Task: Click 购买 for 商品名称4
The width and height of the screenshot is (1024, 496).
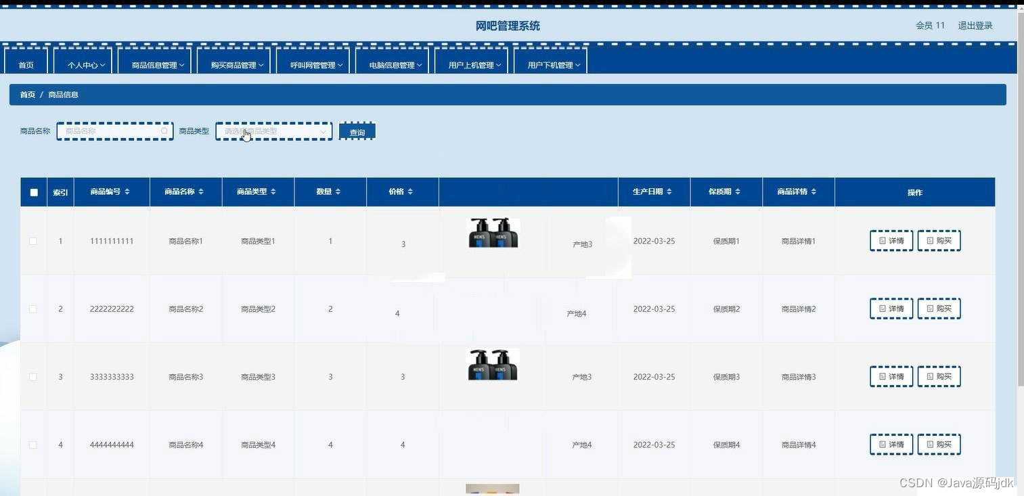Action: pos(939,445)
